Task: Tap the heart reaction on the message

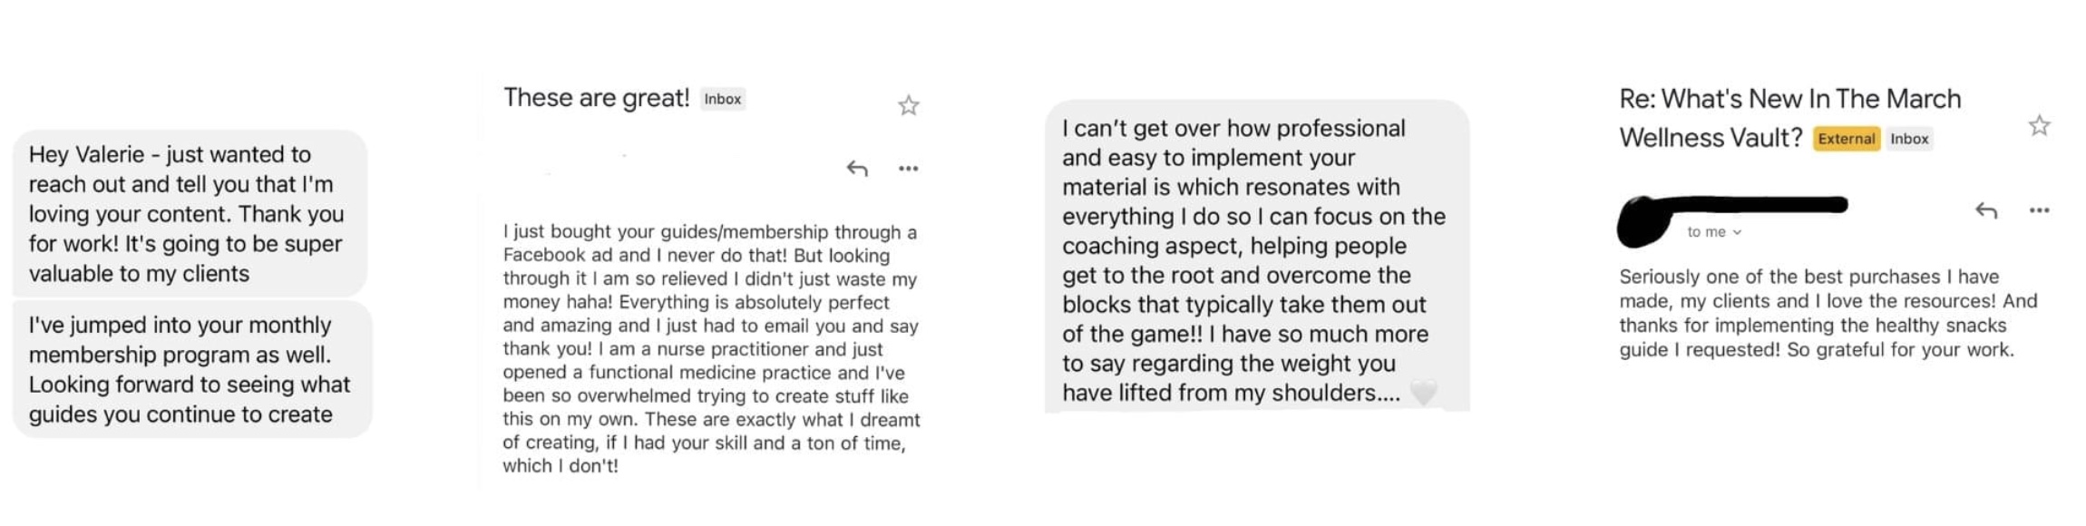Action: click(x=1424, y=393)
